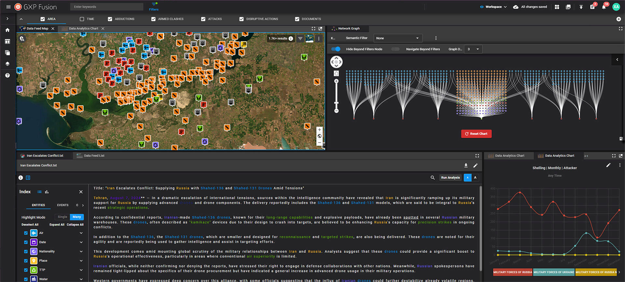The image size is (625, 282).
Task: Click the Reset Chart button
Action: pos(476,134)
